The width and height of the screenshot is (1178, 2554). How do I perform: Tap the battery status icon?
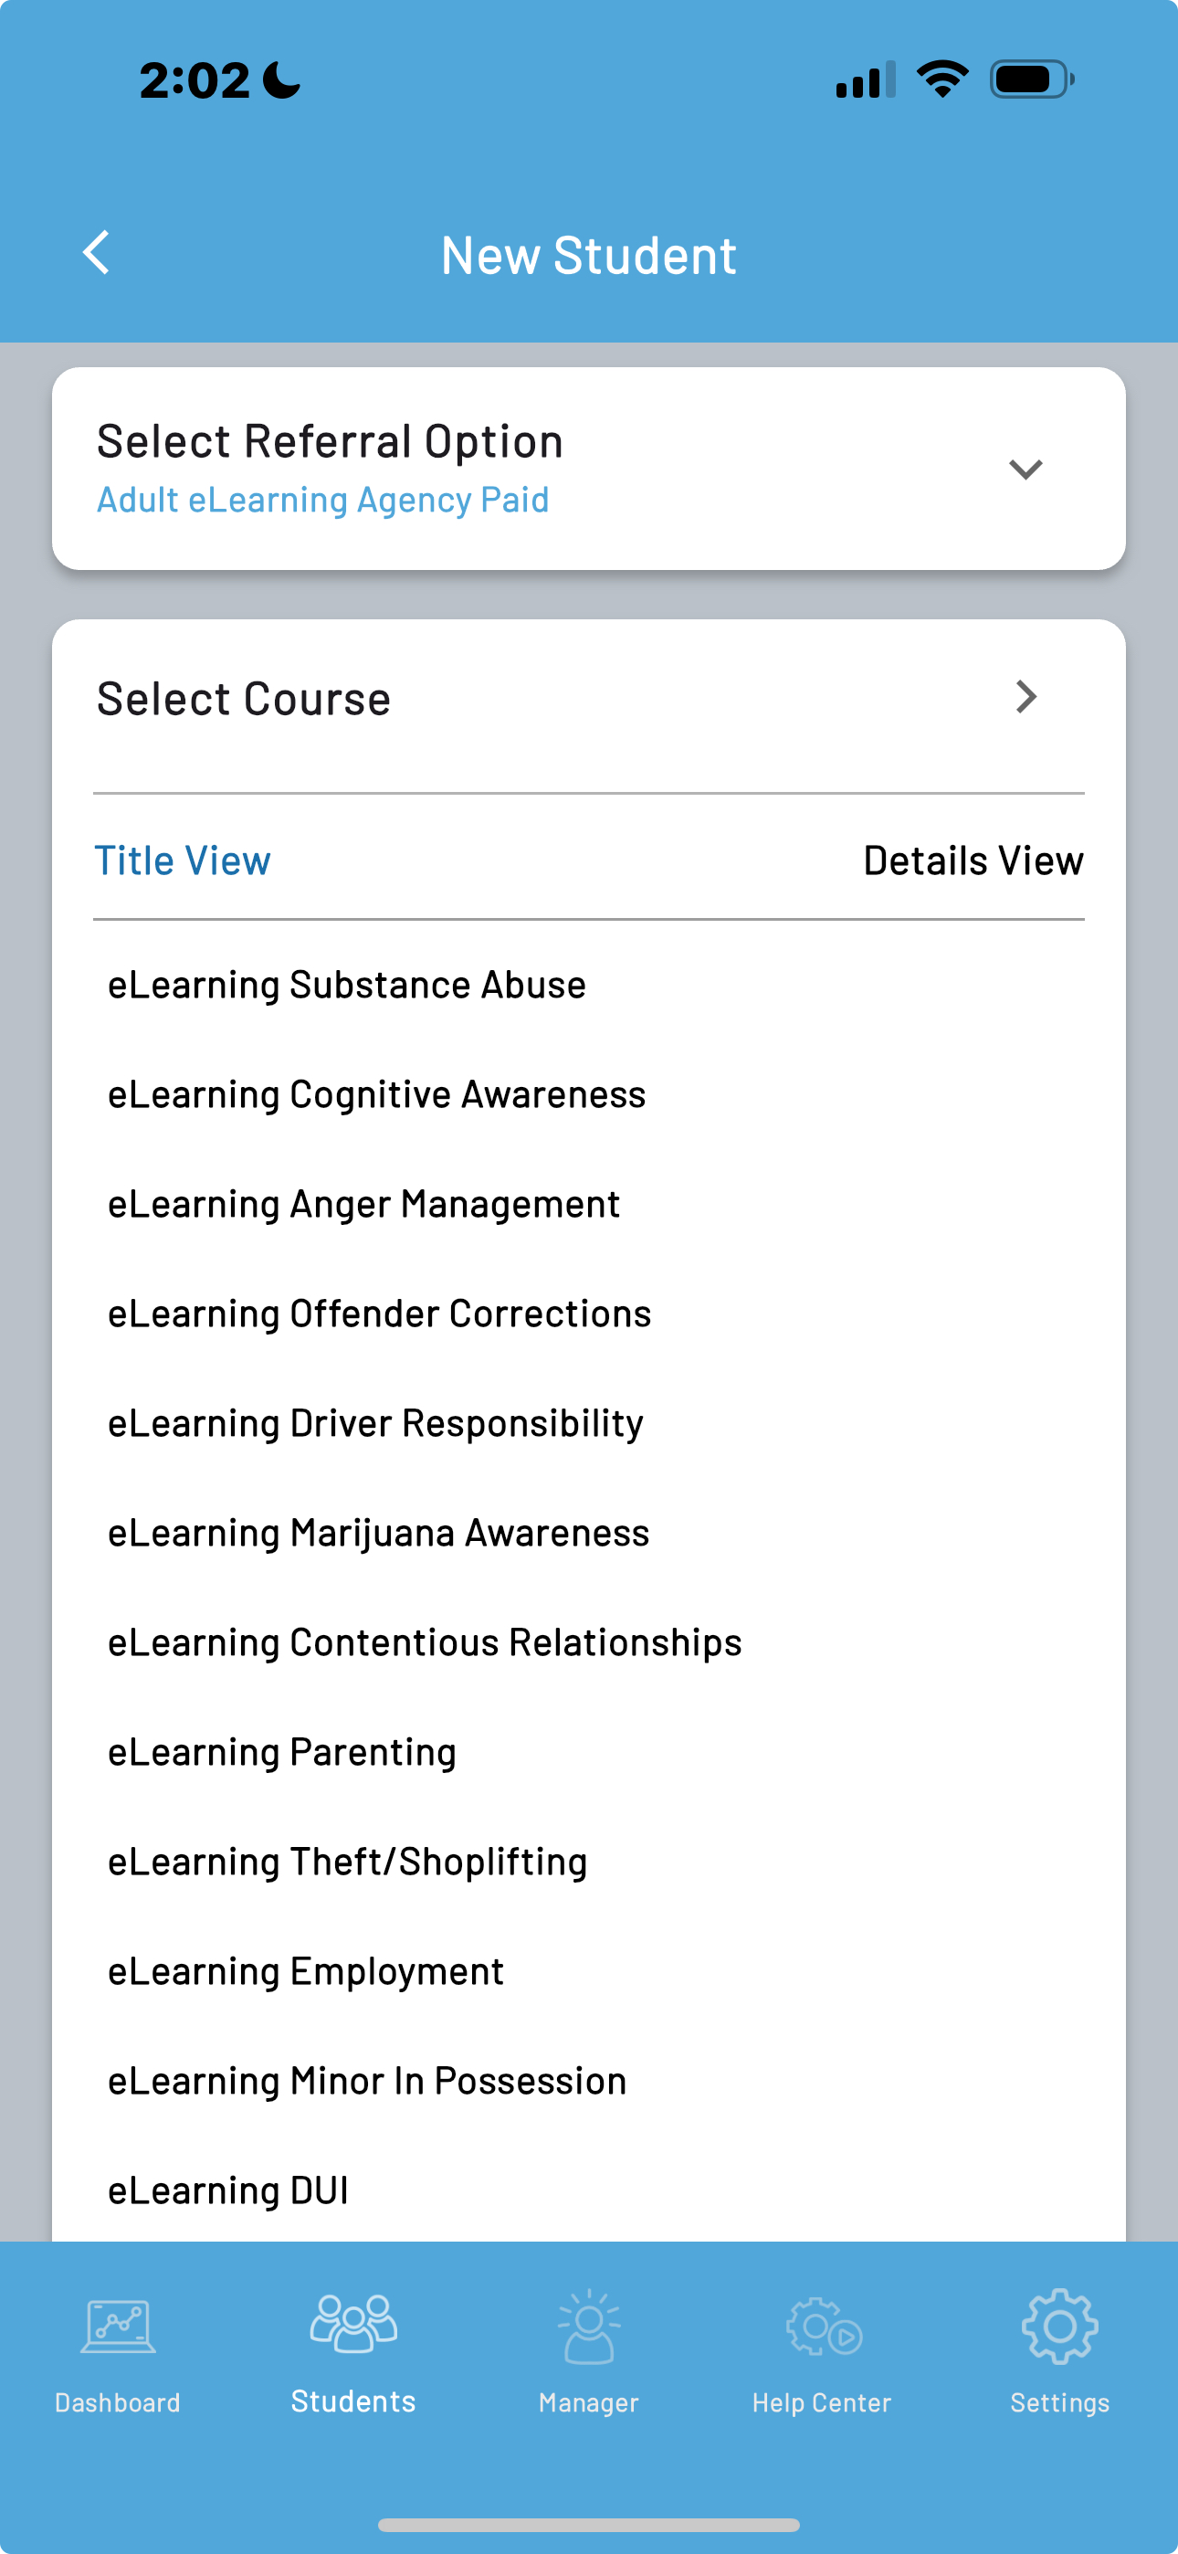coord(1031,79)
